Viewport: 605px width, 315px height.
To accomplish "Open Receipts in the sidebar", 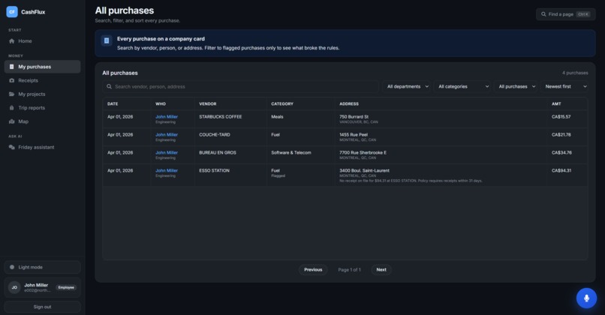I will coord(43,80).
